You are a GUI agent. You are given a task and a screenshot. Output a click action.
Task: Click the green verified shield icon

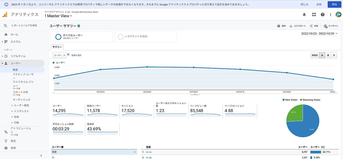pyautogui.click(x=79, y=26)
